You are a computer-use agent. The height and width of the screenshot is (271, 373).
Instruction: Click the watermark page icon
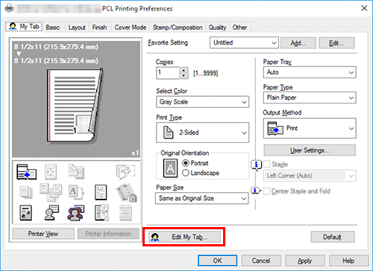(101, 192)
